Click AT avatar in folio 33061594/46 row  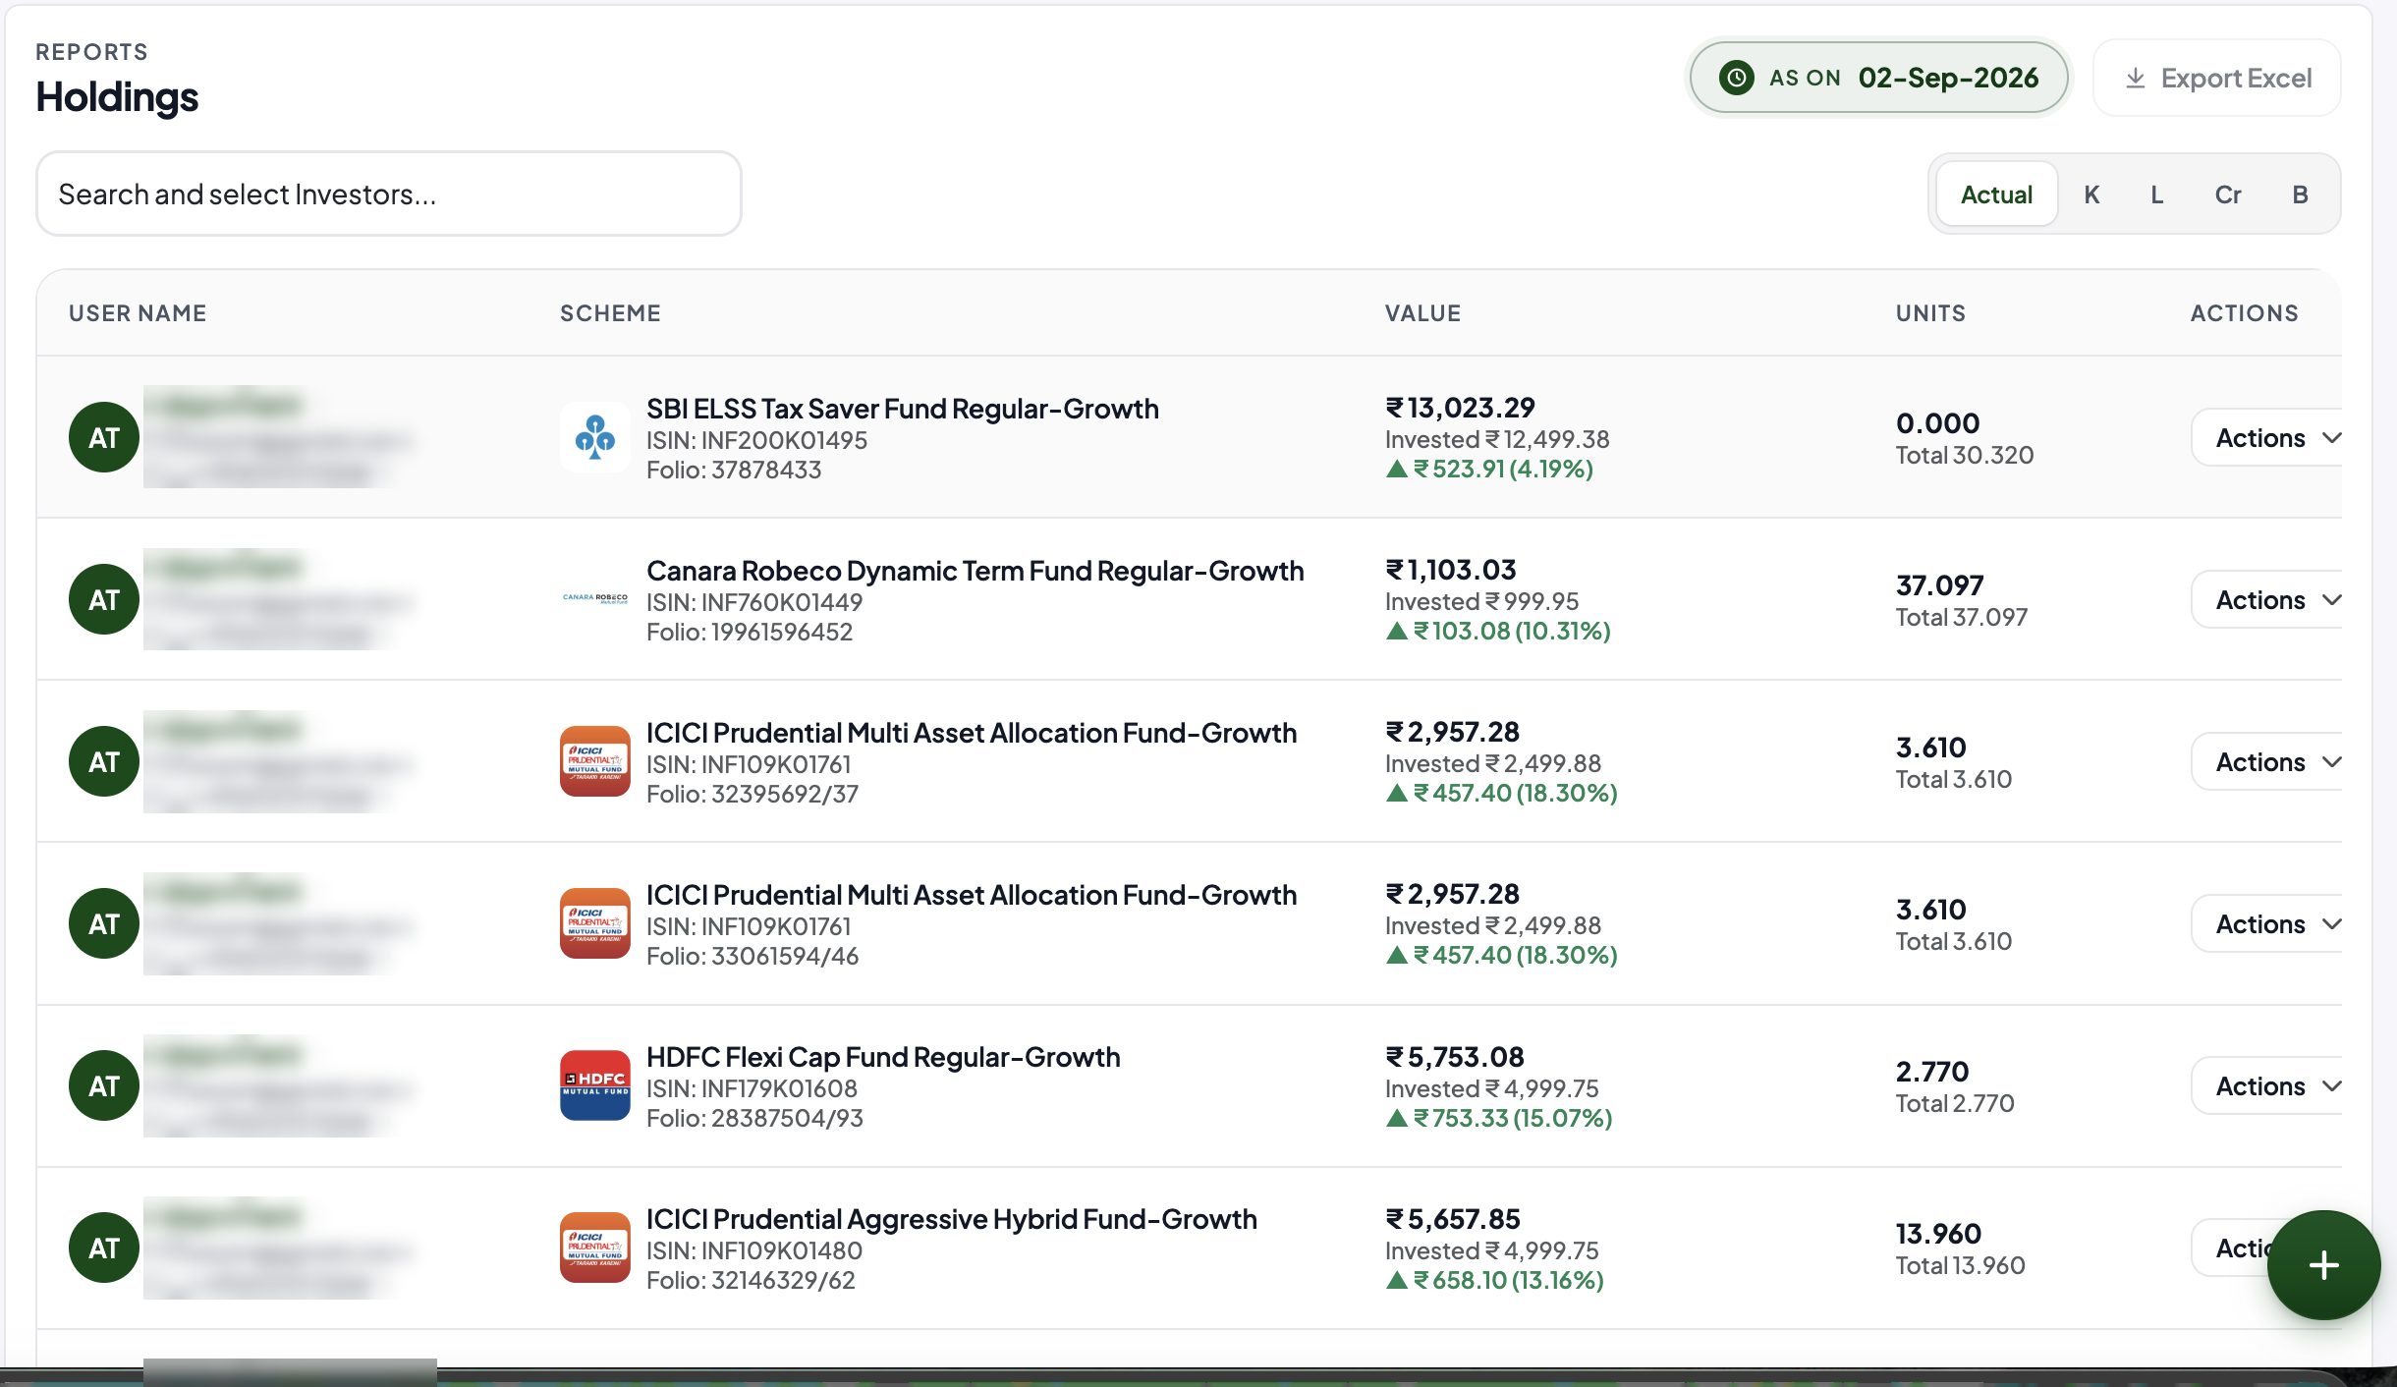104,923
